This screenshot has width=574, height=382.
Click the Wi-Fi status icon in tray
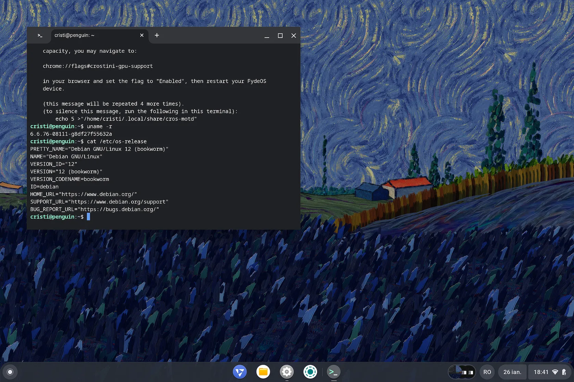tap(555, 372)
